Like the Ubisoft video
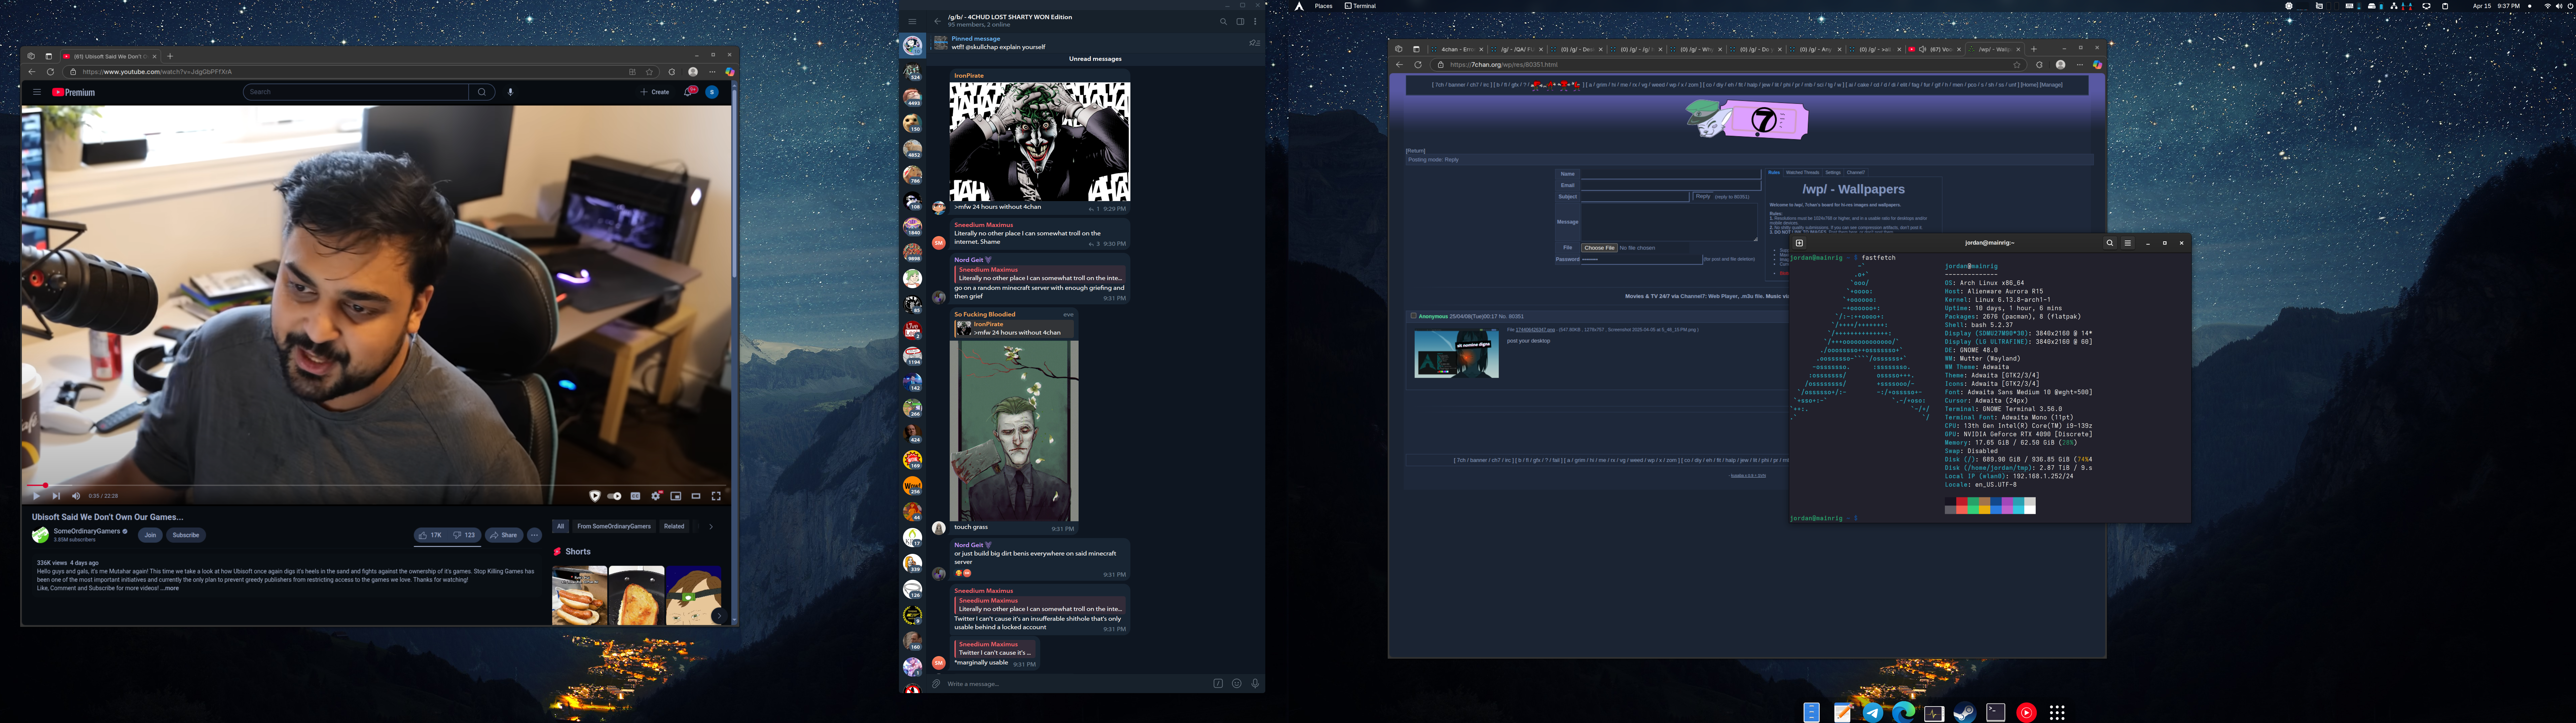The image size is (2576, 723). click(x=431, y=535)
